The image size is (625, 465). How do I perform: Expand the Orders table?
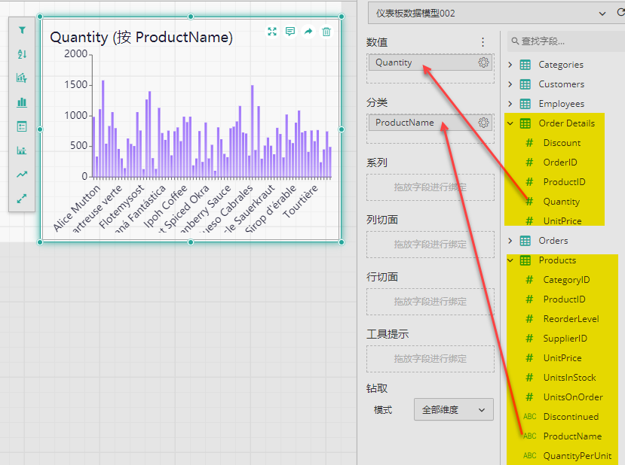(x=510, y=241)
